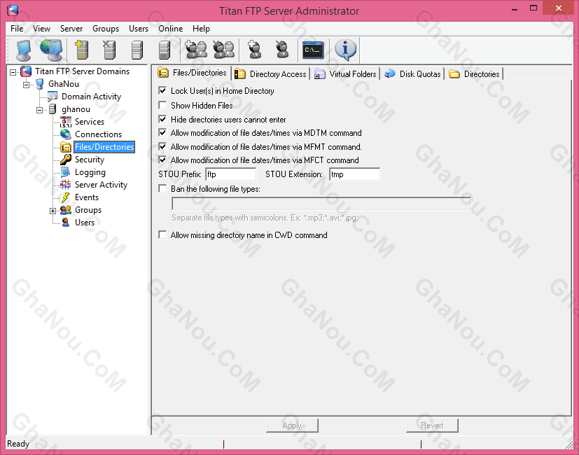
Task: Click the Server Activity graph icon
Action: click(65, 184)
